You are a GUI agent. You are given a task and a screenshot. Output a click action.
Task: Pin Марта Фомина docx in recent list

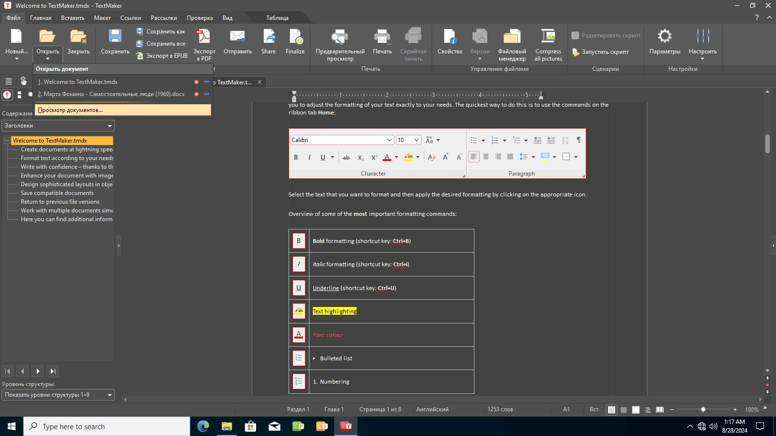[x=206, y=94]
